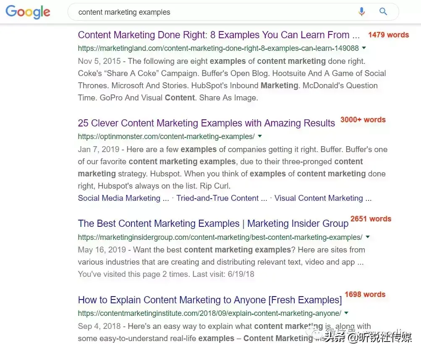The height and width of the screenshot is (352, 421).
Task: Start voice search with the microphone icon
Action: coord(362,12)
